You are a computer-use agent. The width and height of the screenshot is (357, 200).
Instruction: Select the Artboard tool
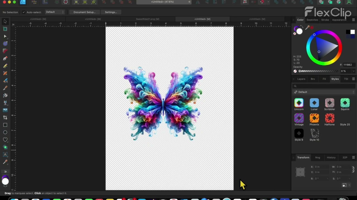point(5,29)
